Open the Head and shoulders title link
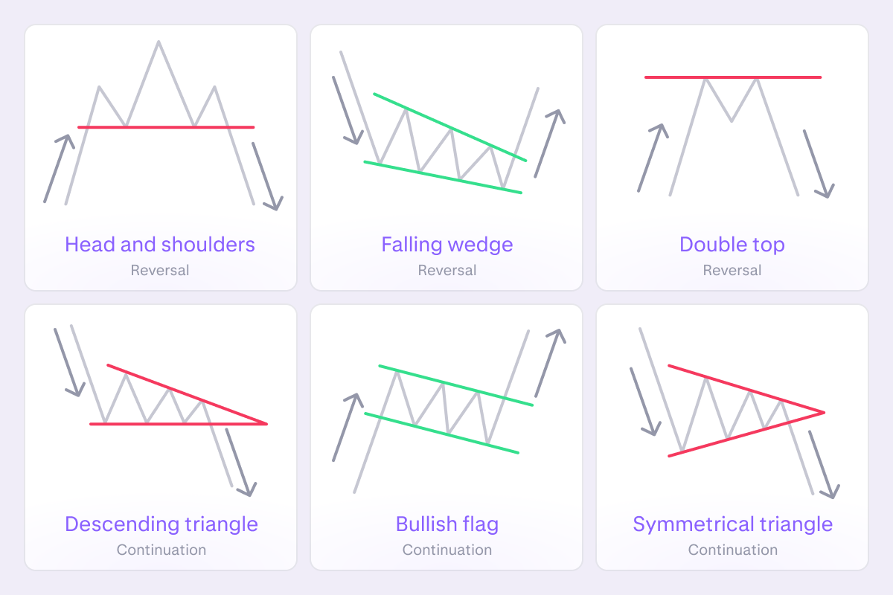893x595 pixels. point(160,244)
